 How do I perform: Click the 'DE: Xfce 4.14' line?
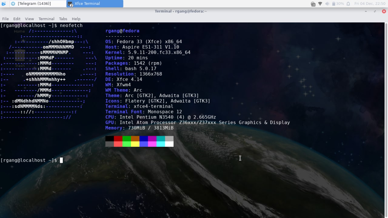pyautogui.click(x=124, y=79)
